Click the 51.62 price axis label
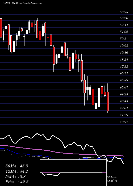133x186 pixels. click(124, 32)
